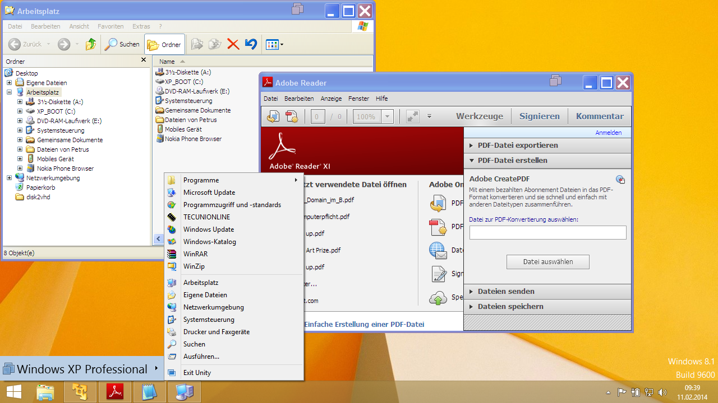718x403 pixels.
Task: Expand the Netzwerkumgebung tree node
Action: pos(8,178)
